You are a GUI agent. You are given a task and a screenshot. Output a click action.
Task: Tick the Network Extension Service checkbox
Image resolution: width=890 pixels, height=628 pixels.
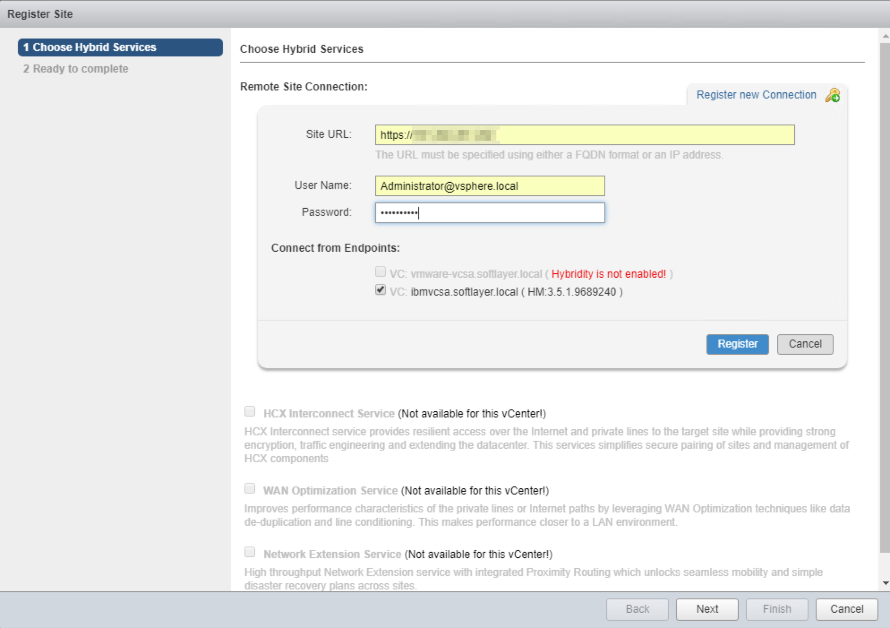click(x=250, y=552)
